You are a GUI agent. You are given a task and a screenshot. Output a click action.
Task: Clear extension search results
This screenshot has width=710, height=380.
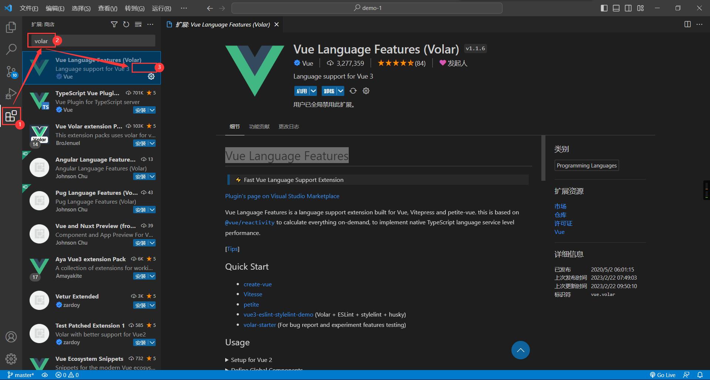[138, 24]
